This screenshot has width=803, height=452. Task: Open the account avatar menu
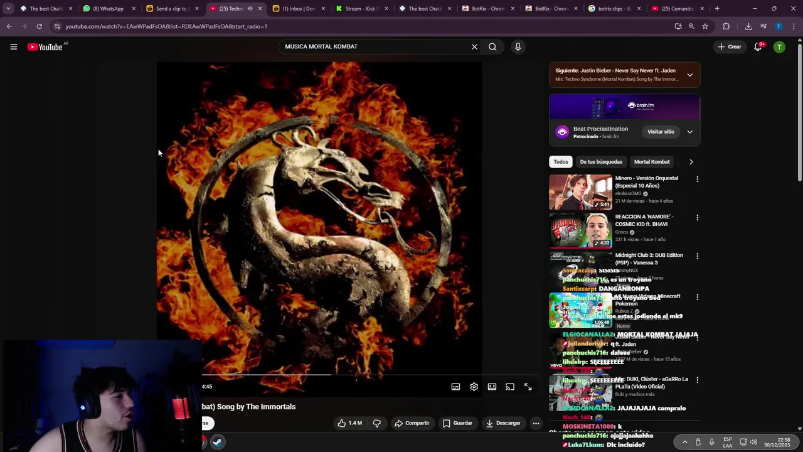click(x=779, y=46)
